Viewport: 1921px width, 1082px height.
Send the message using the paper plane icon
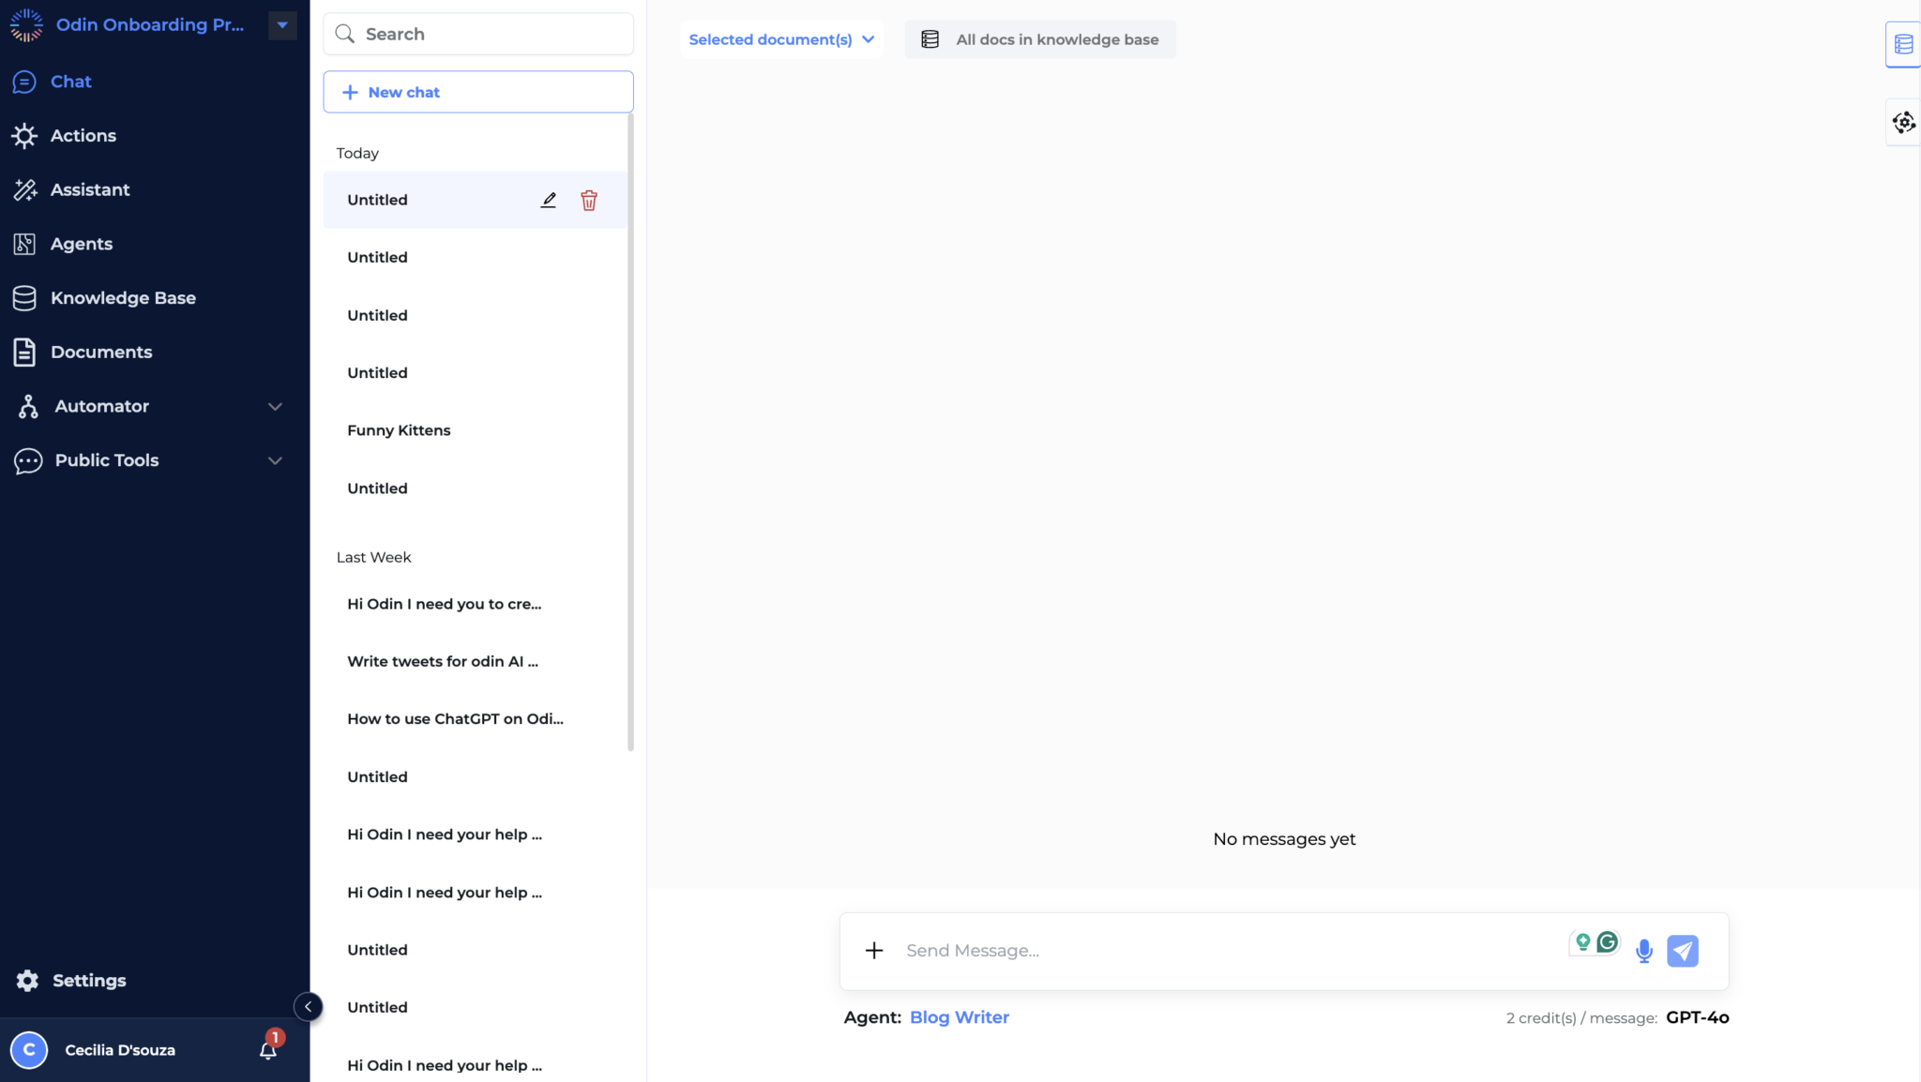click(1684, 950)
